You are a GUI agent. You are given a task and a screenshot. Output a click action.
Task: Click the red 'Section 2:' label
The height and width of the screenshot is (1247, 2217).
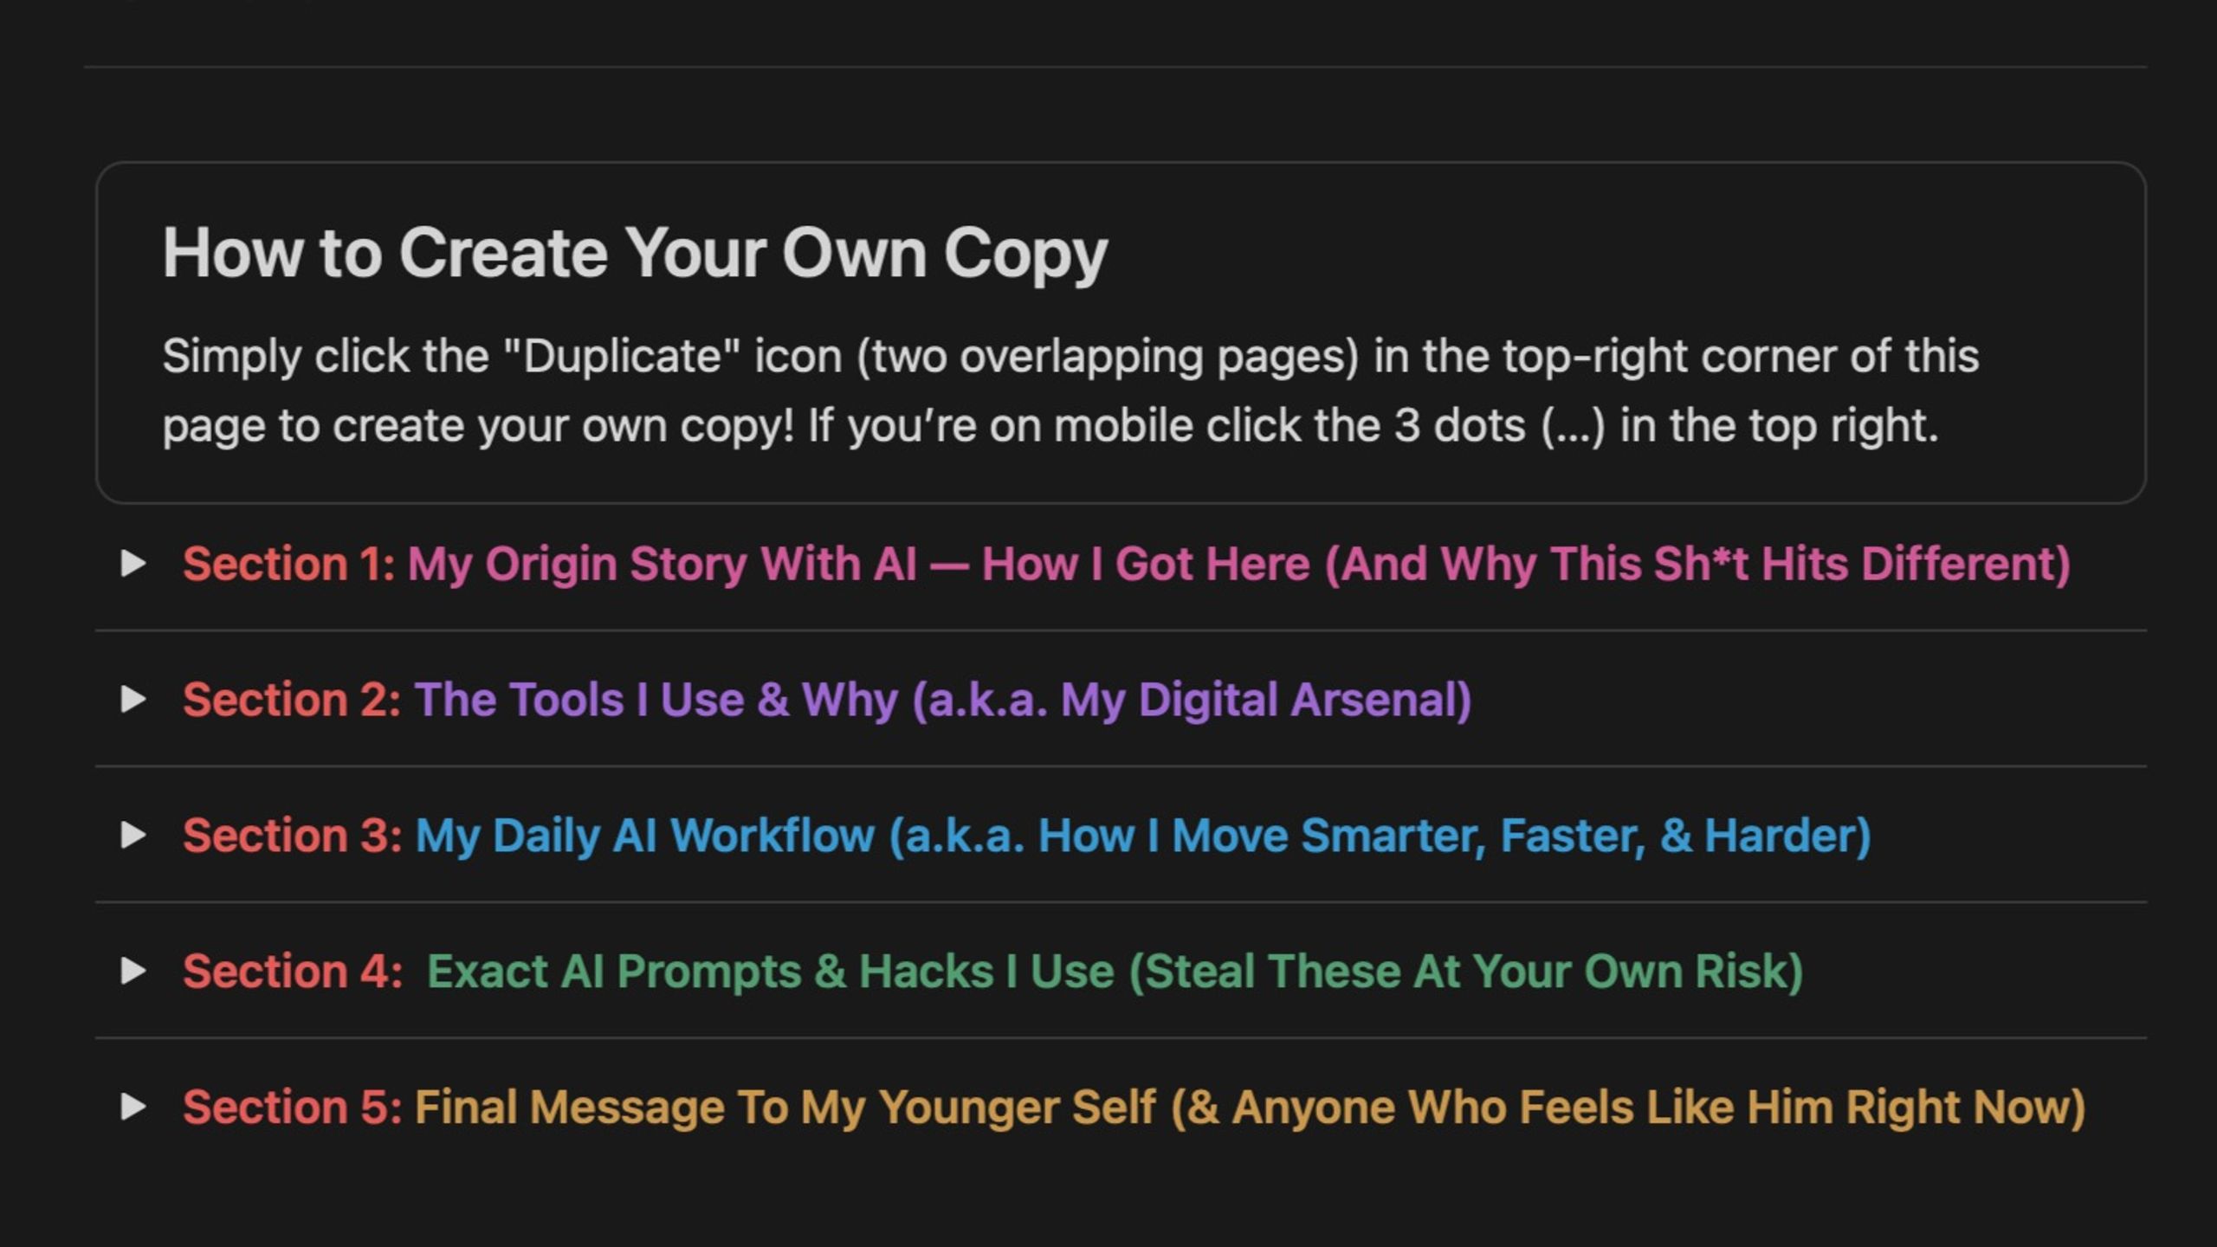pos(292,700)
